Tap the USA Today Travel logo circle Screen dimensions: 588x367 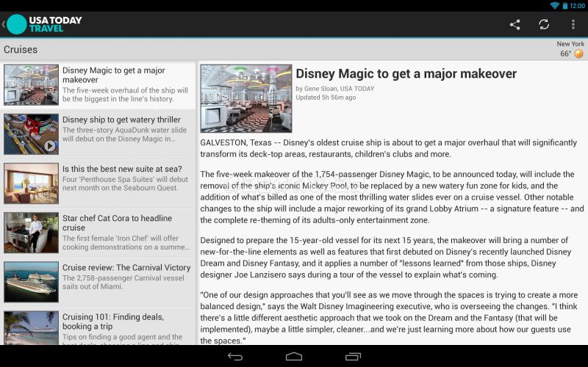click(x=17, y=24)
